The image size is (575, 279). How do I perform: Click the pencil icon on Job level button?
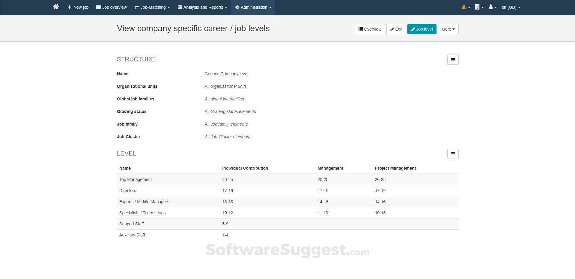414,29
